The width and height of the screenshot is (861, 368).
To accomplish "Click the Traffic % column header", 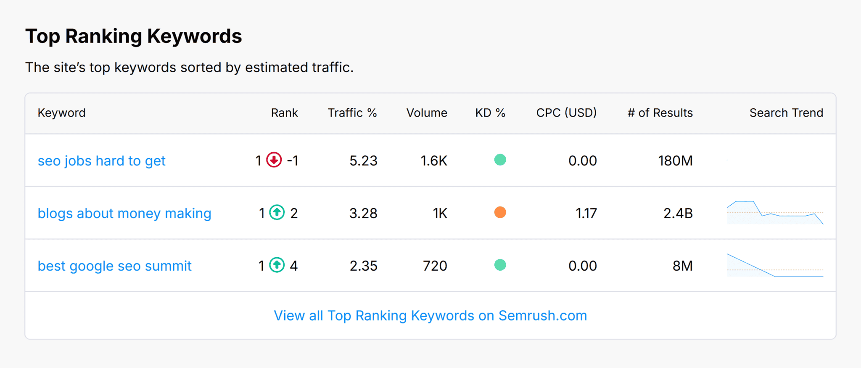I will coord(352,112).
